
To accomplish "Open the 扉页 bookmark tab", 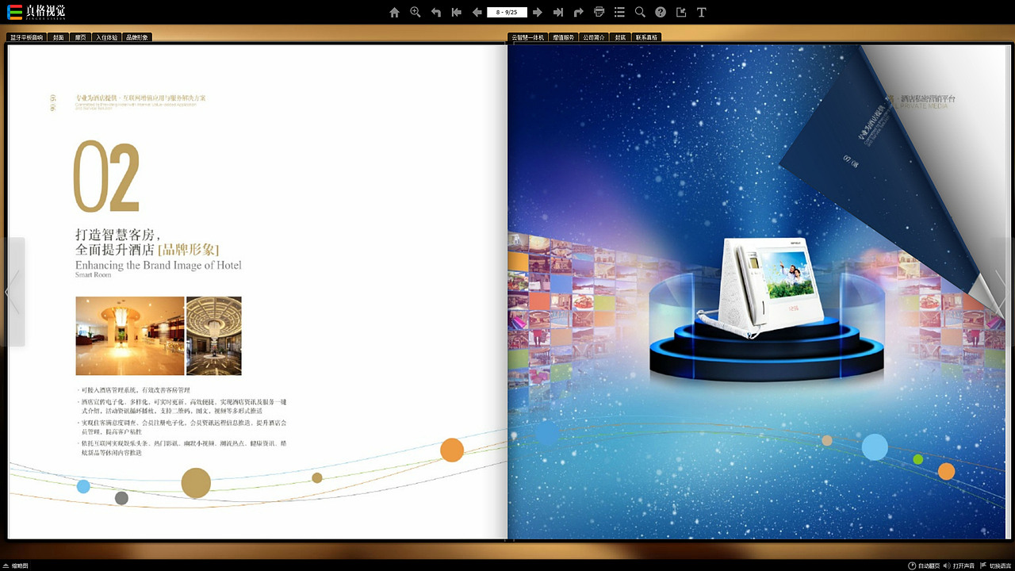I will (x=80, y=37).
